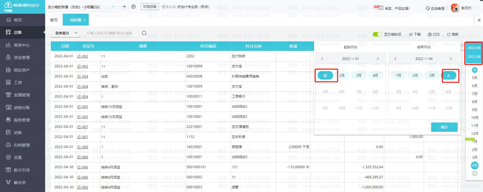This screenshot has width=483, height=192.
Task: Click the 刷新 refresh icon
Action: [x=449, y=34]
